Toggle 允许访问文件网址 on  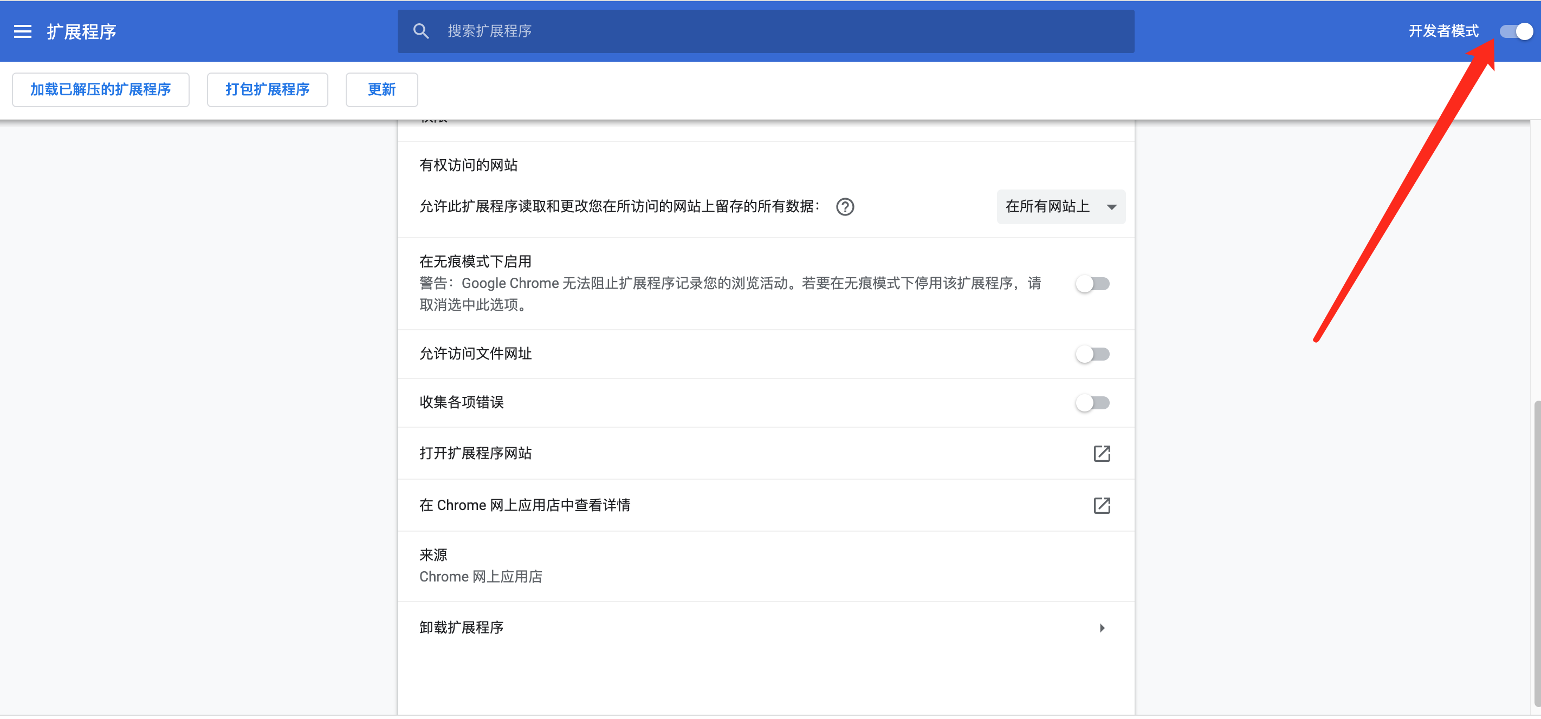1092,355
